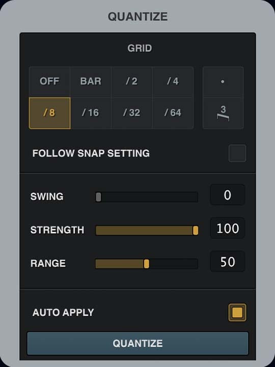Screen dimensions: 275x367
Task: Click the Range value field showing 50
Action: click(x=228, y=262)
